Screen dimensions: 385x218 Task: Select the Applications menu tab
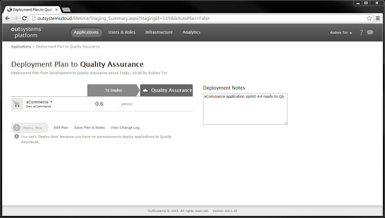(x=86, y=32)
